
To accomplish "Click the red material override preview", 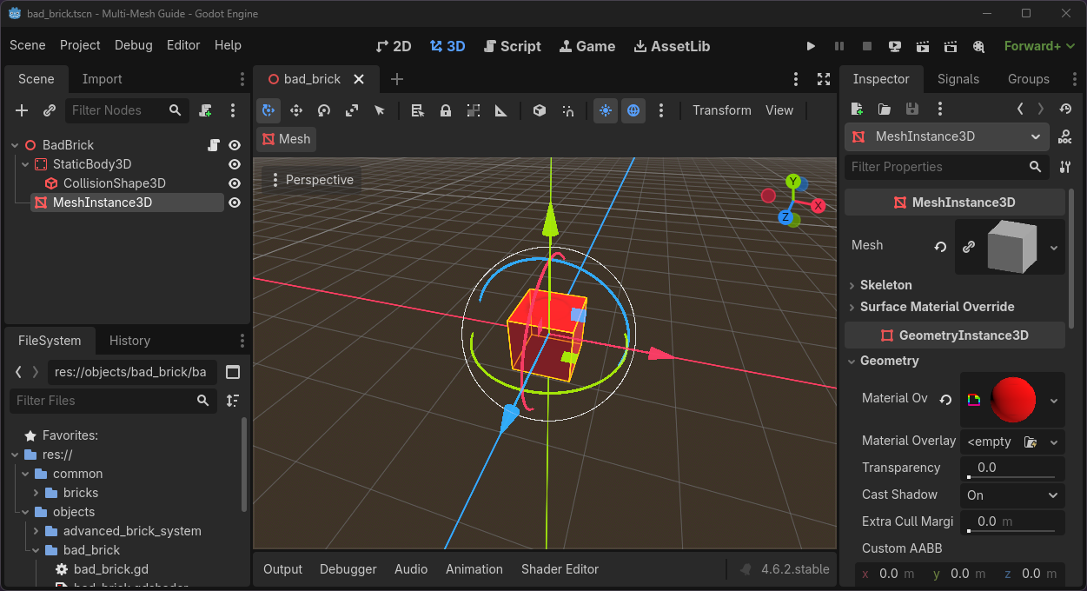I will (1013, 400).
